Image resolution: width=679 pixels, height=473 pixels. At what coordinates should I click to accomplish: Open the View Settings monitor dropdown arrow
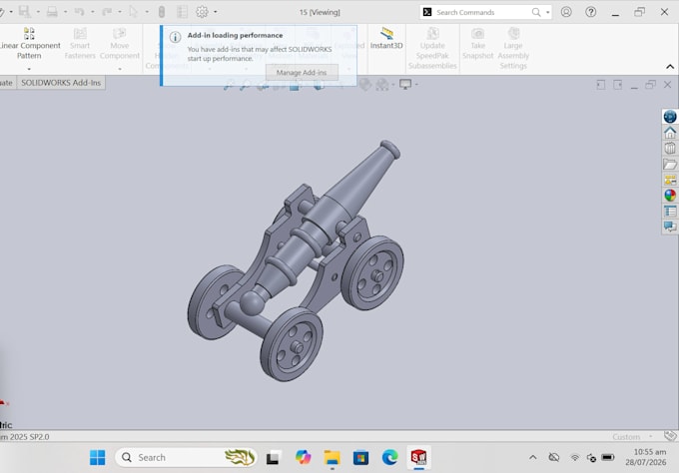416,84
